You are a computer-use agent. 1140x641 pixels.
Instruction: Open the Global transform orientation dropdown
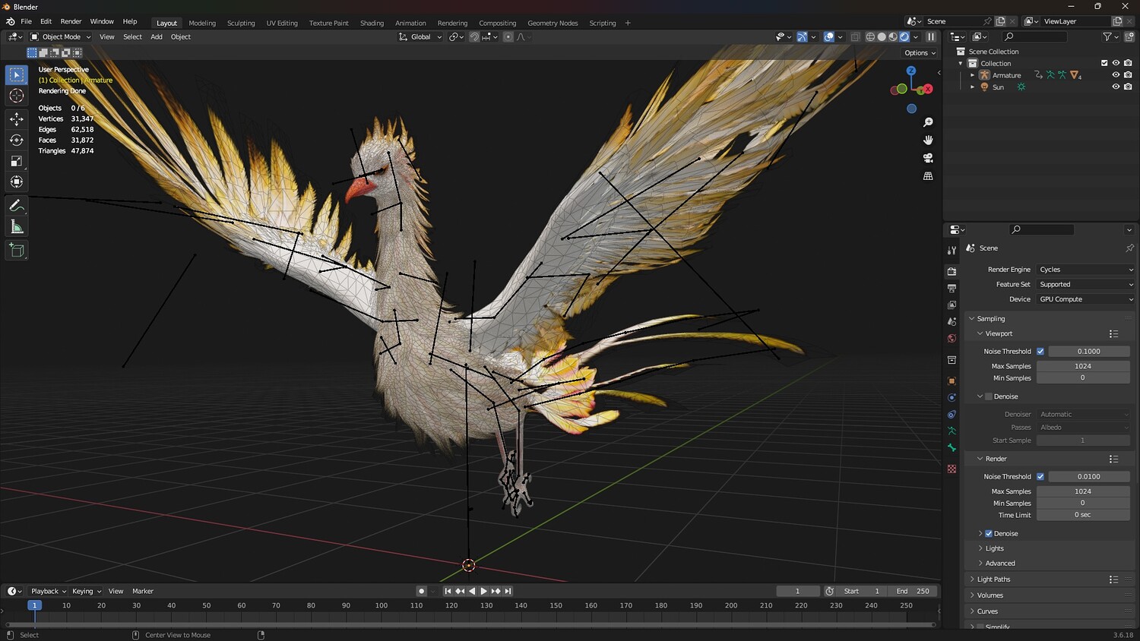tap(420, 36)
